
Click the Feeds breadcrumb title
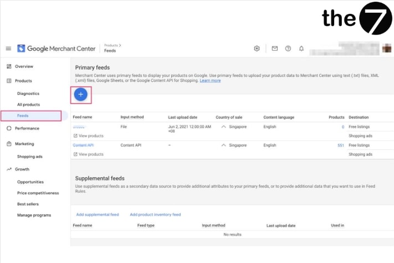pyautogui.click(x=110, y=51)
